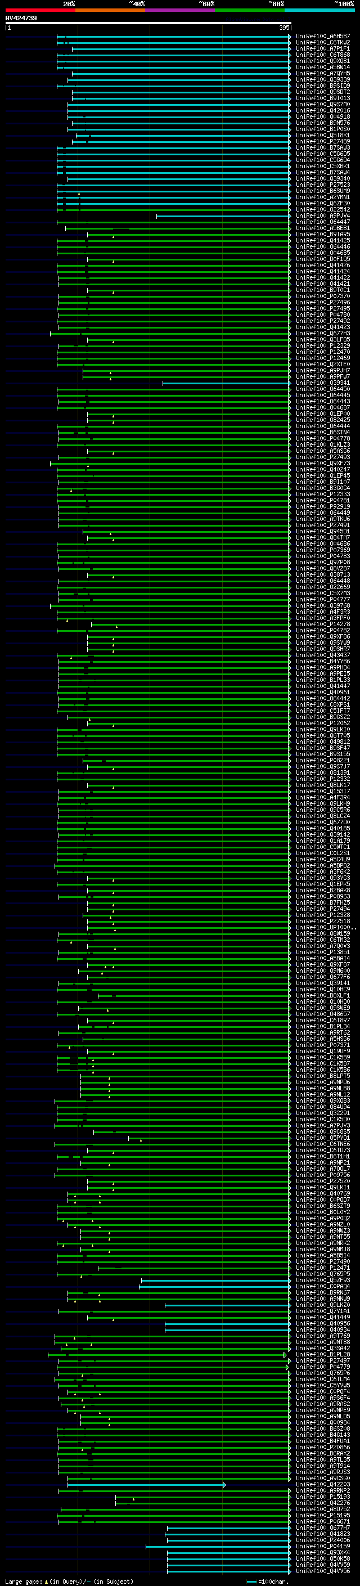Viewport: 360px width, 1586px height.
Task: Click UniRef100_C5G6D5 hit label
Action: 322,154
